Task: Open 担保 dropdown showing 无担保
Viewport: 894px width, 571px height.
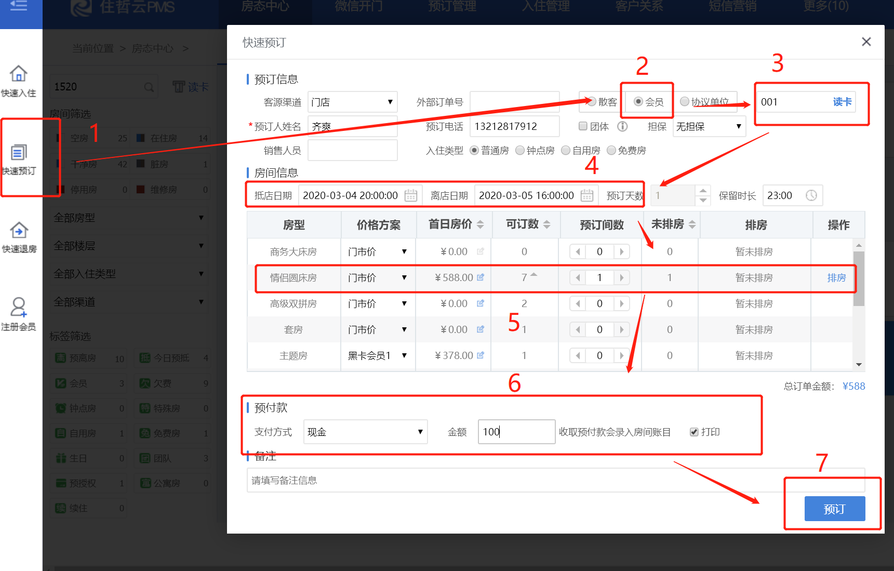Action: (x=709, y=126)
